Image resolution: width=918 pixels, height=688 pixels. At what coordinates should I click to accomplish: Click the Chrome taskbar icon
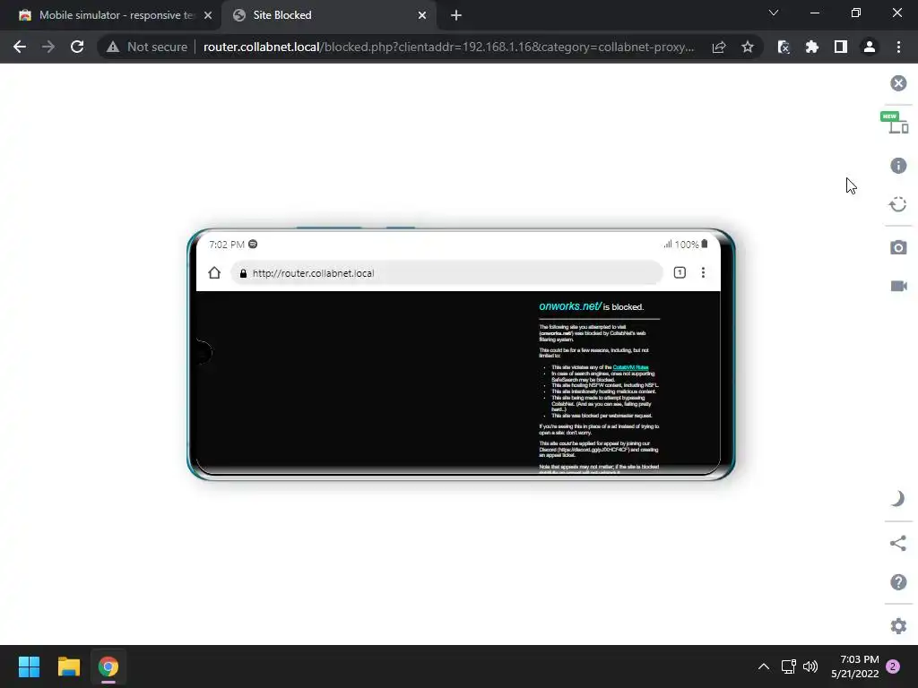click(x=108, y=666)
